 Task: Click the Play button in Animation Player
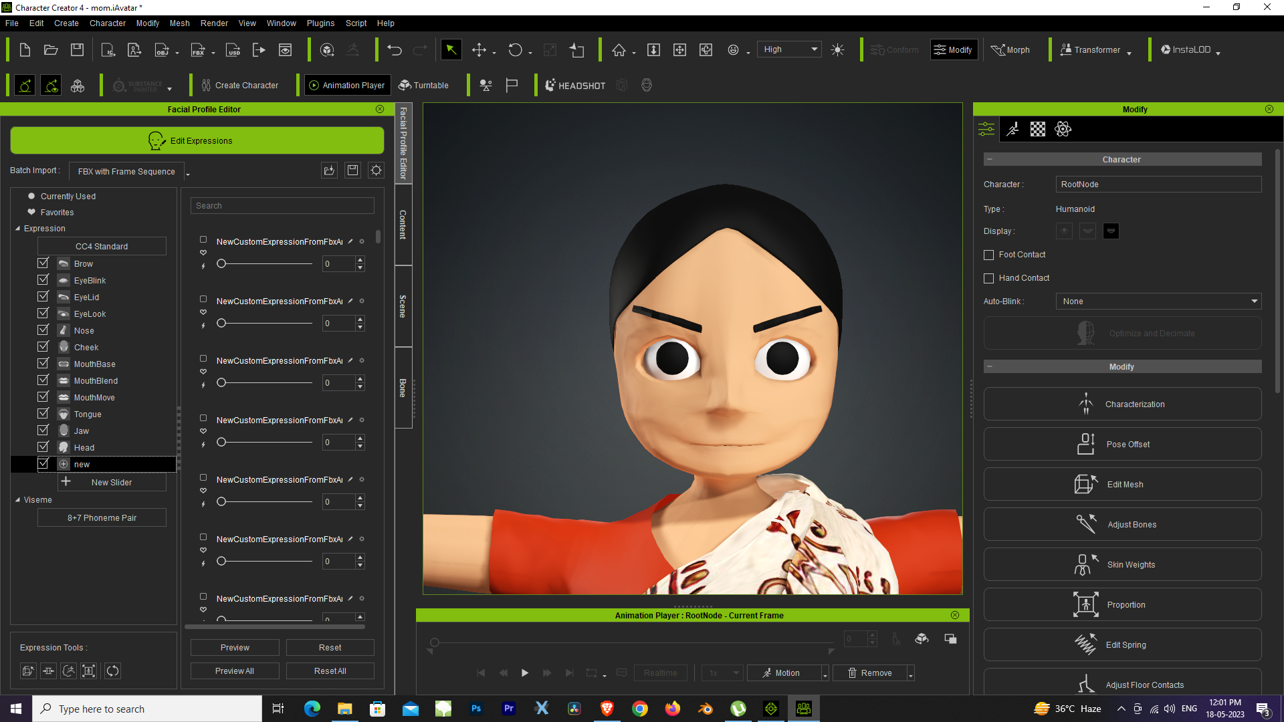tap(525, 673)
